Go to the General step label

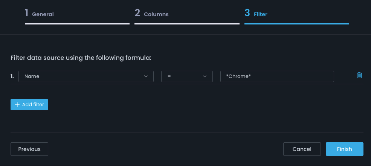(x=43, y=14)
